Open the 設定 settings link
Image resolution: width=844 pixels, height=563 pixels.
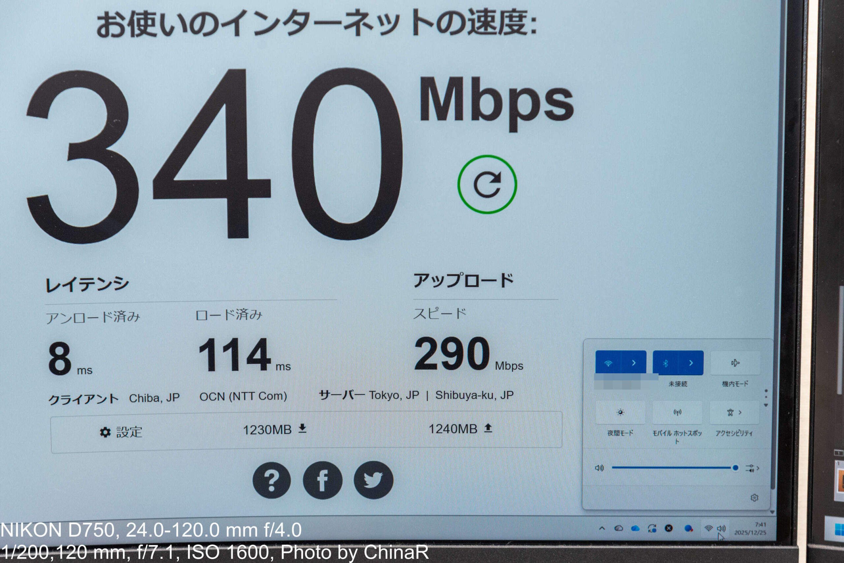click(x=121, y=432)
